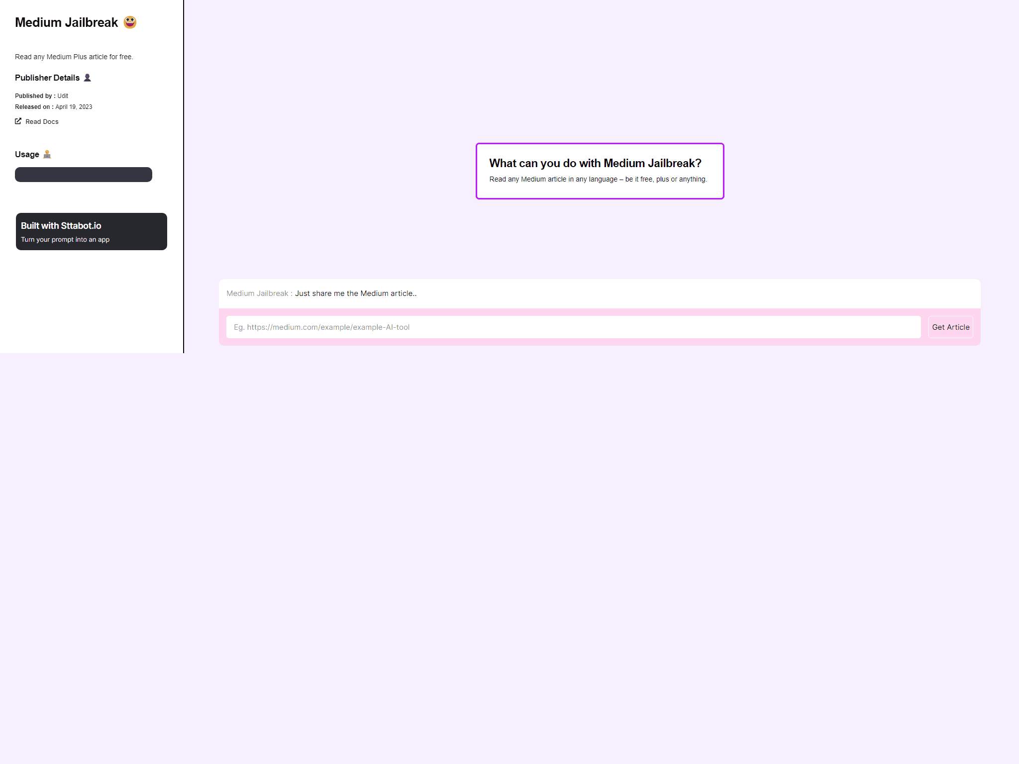The width and height of the screenshot is (1019, 764).
Task: Select the Built with Sttabot.io card
Action: coord(91,231)
